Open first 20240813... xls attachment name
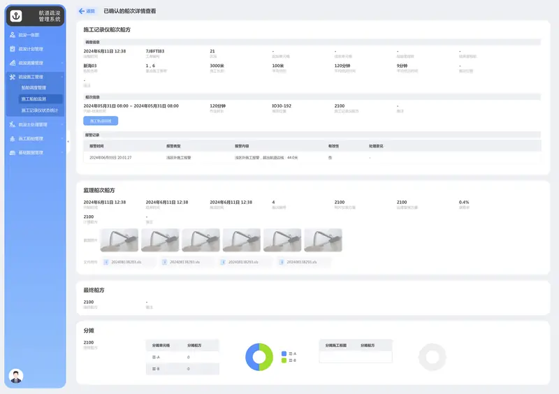Viewport: 559px width, 394px height. click(126, 262)
